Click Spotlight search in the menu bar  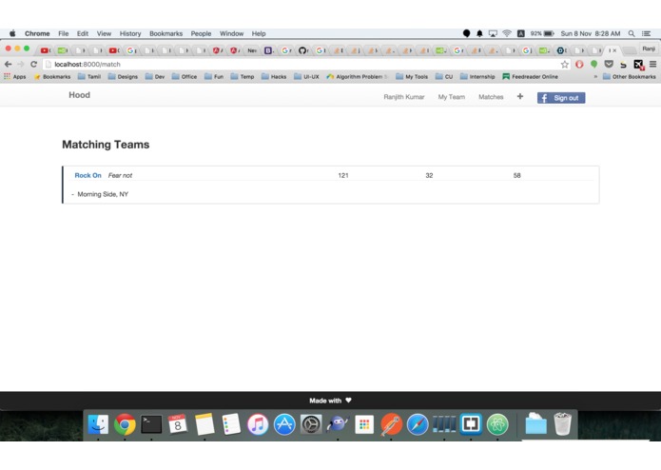pos(632,33)
